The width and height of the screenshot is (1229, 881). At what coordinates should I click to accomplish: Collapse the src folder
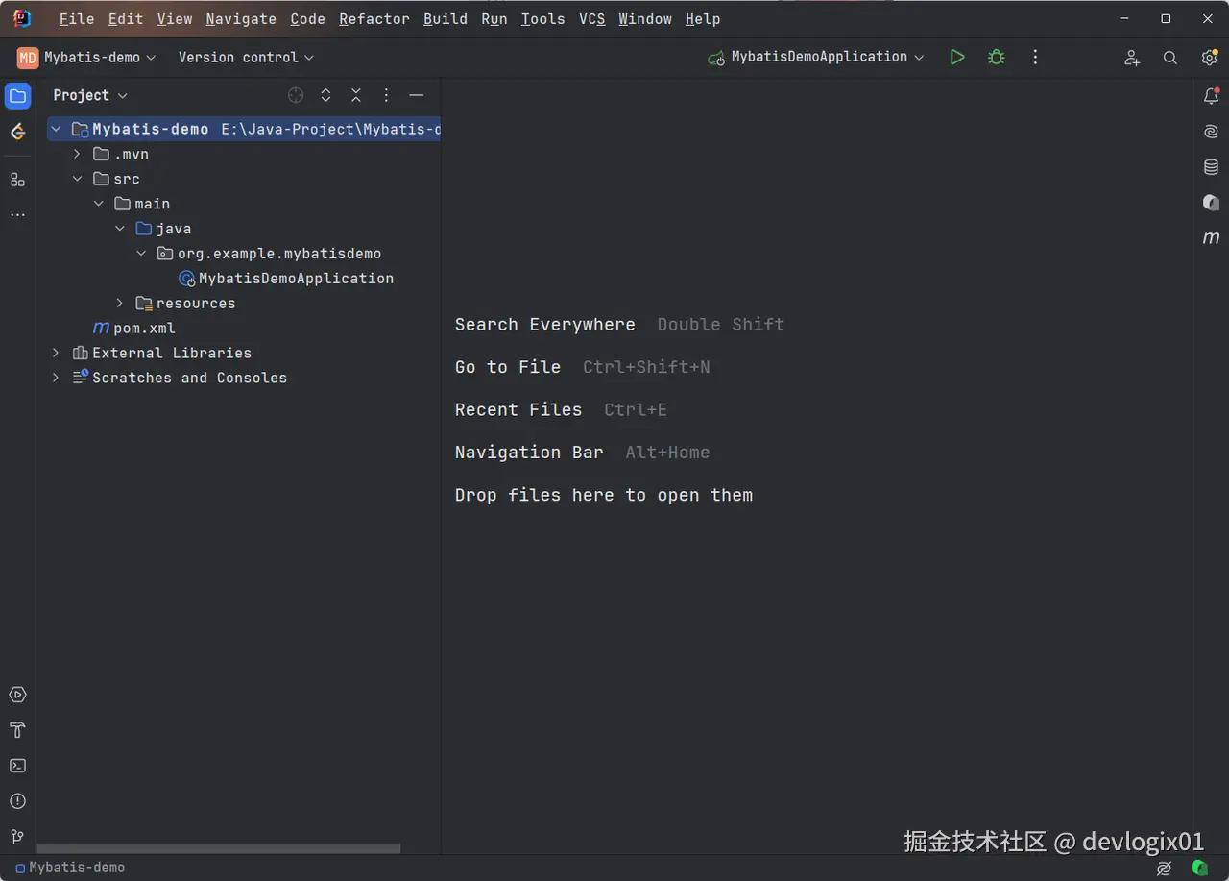pos(77,179)
